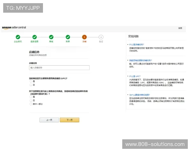Click the 店铺信息 section heading
Screen dimensions: 191x152
(34, 52)
